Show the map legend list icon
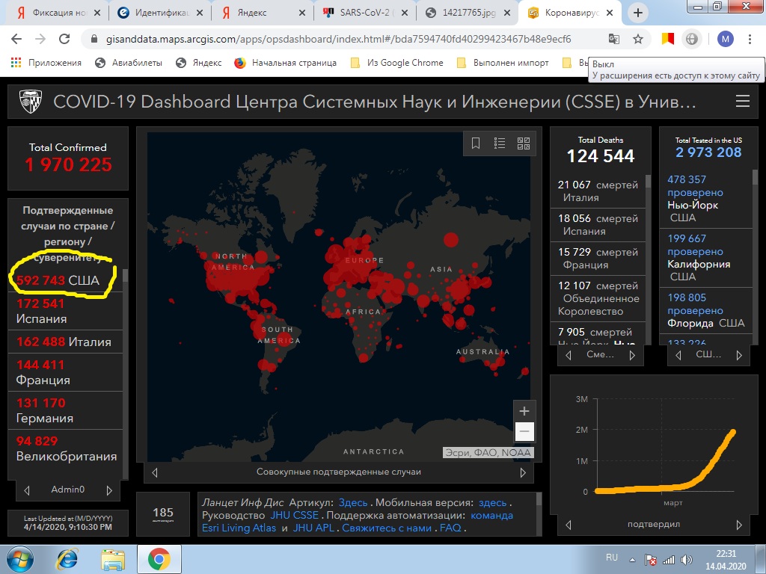 [x=499, y=143]
